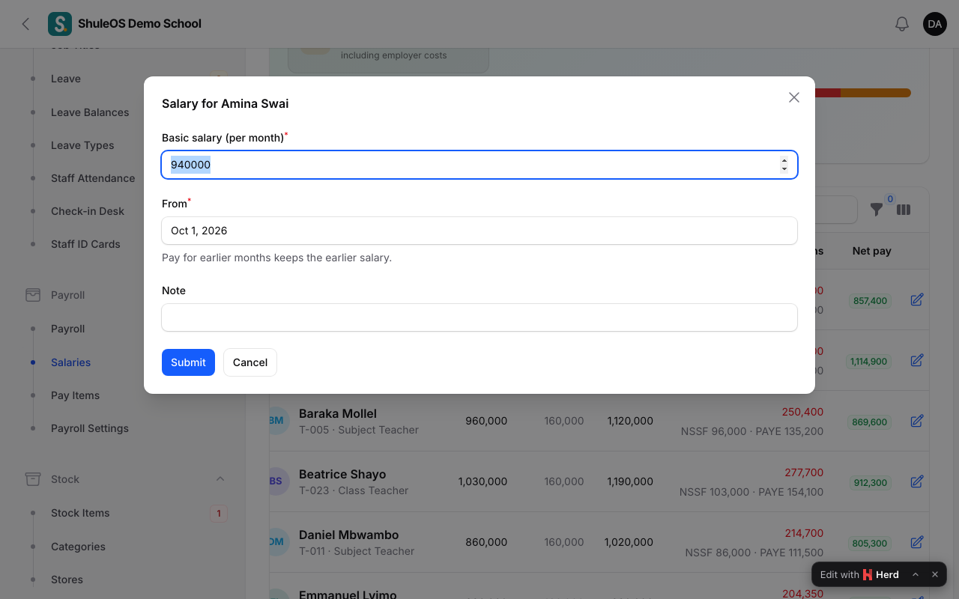The width and height of the screenshot is (959, 599).
Task: Click the Herd logo in the edit bar
Action: tap(868, 574)
